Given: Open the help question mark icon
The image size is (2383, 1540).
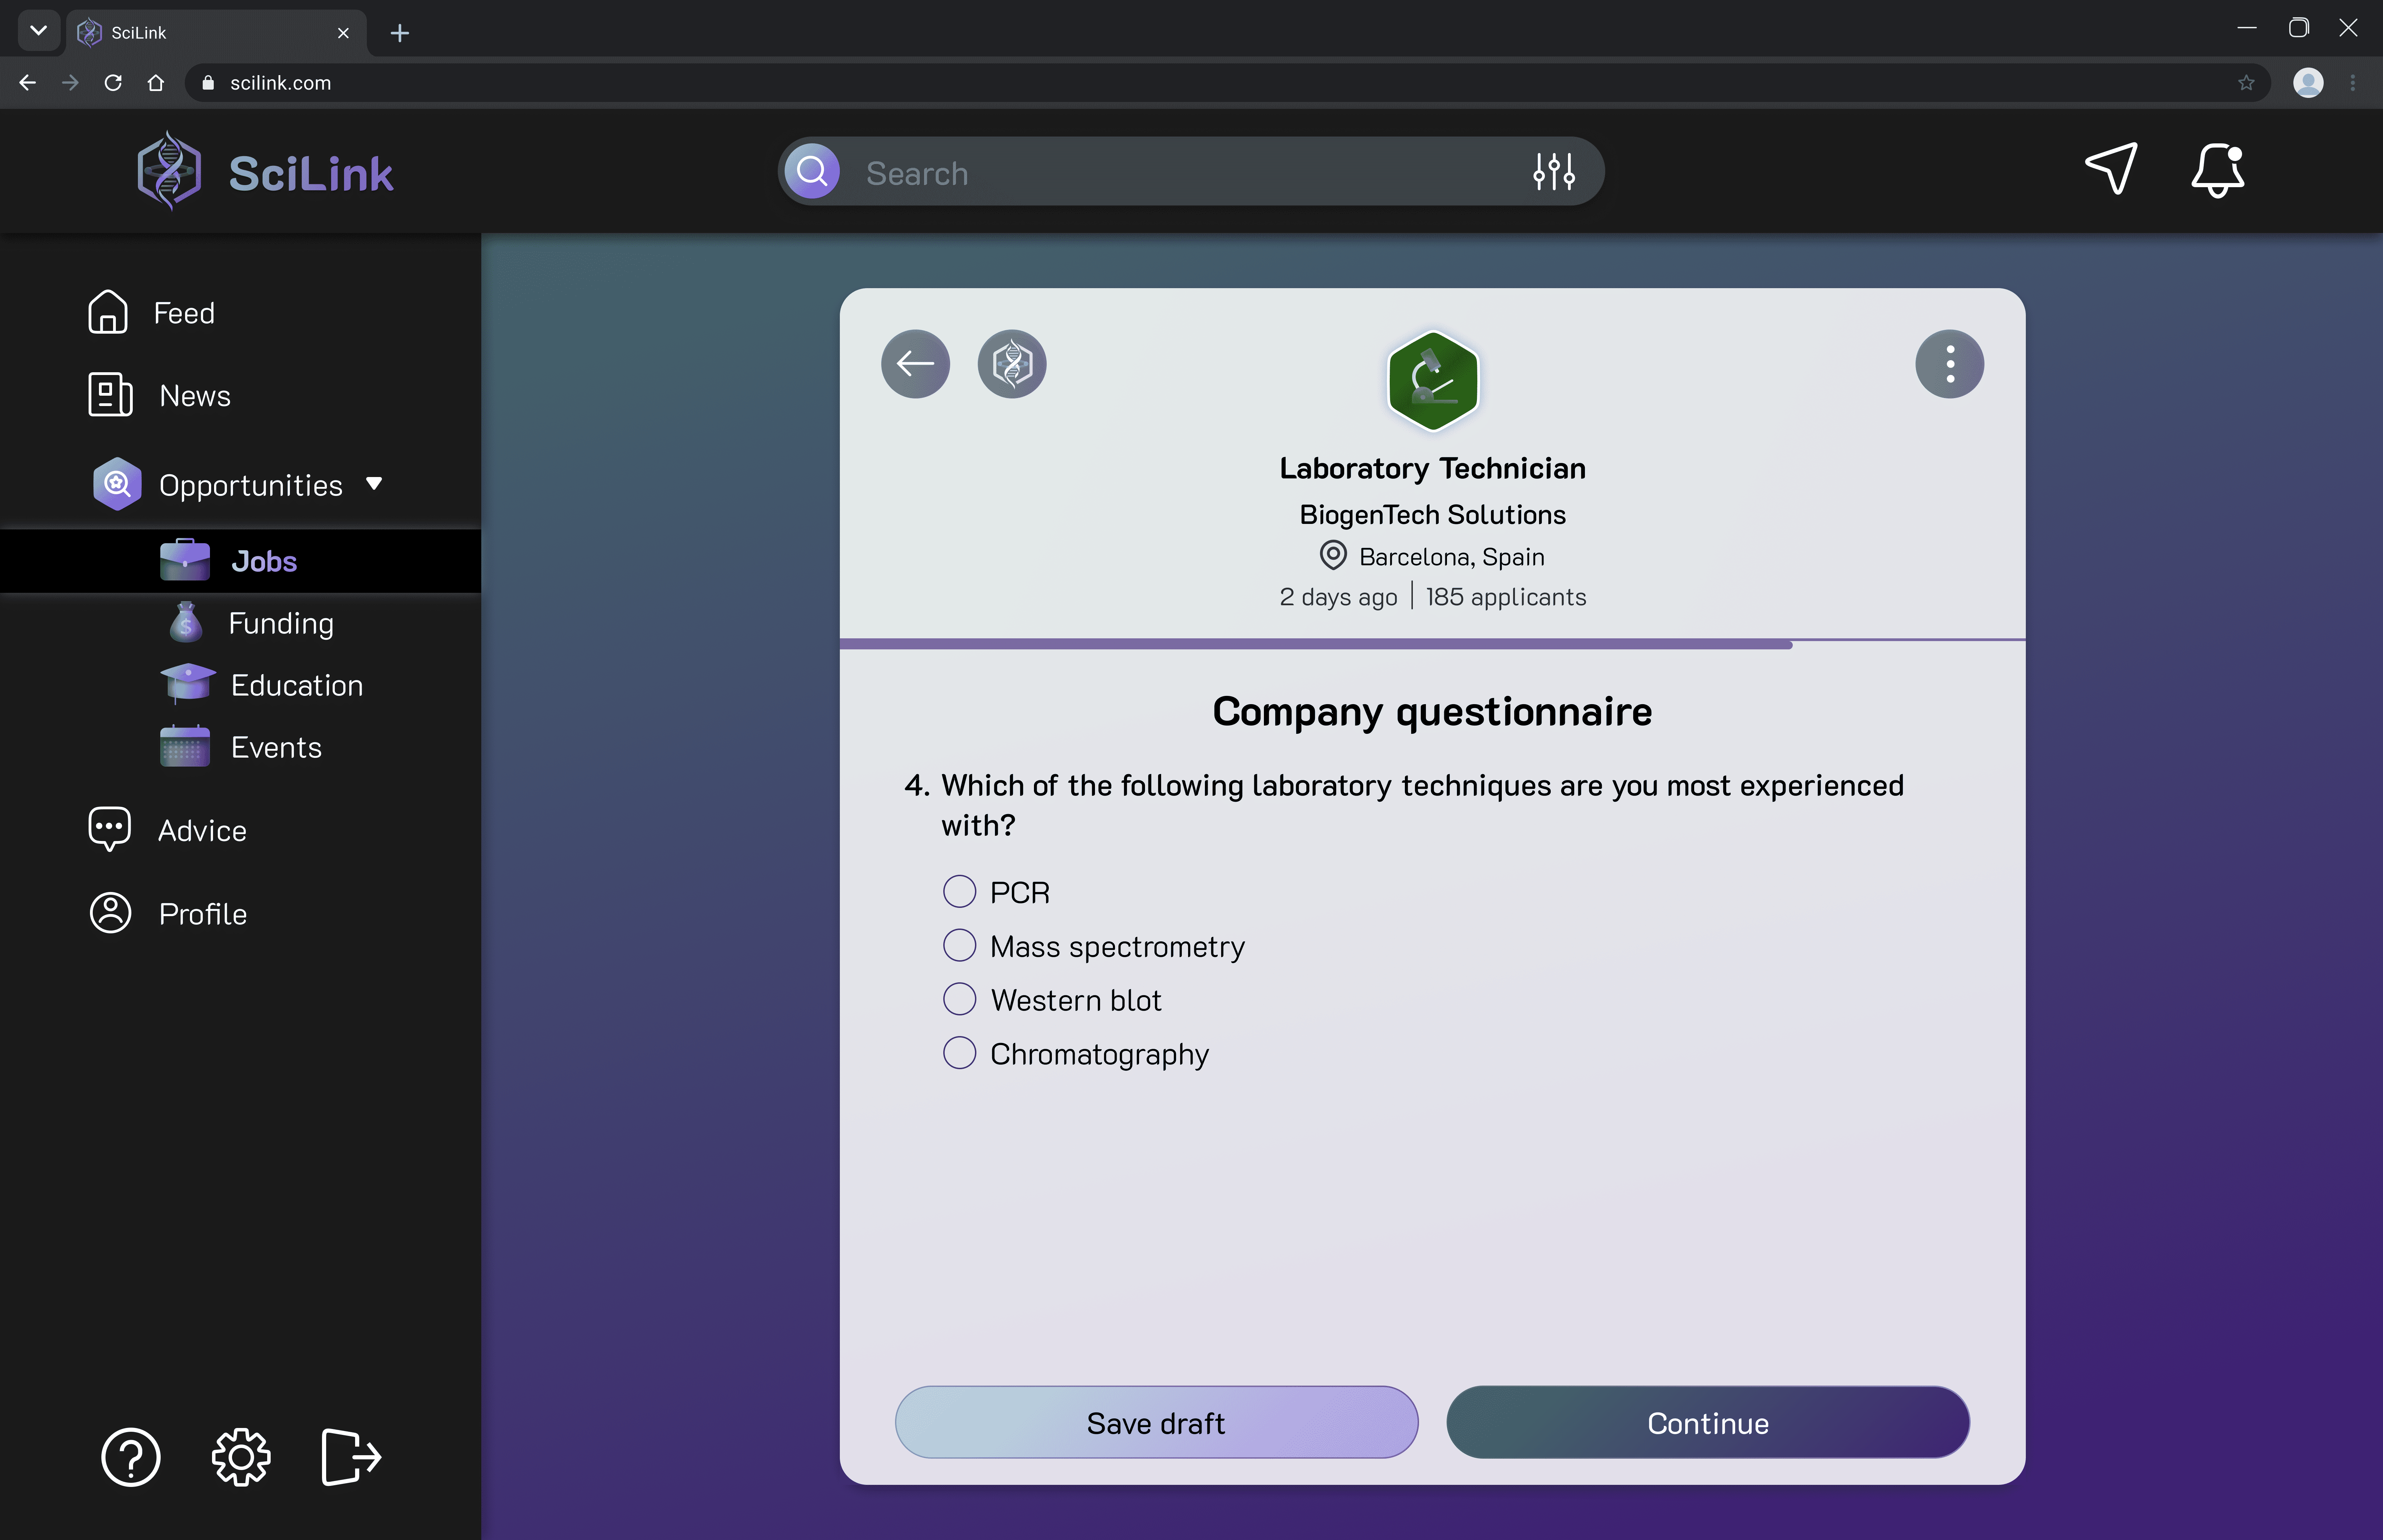Looking at the screenshot, I should [131, 1457].
